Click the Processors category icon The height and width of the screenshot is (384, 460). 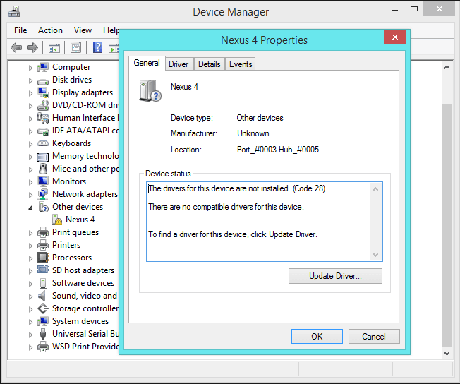tap(43, 258)
